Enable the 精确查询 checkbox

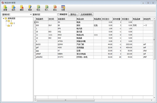coord(58,14)
